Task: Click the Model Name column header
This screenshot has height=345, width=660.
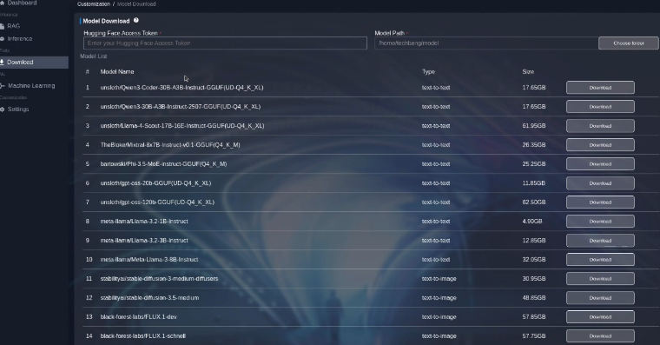Action: coord(117,71)
